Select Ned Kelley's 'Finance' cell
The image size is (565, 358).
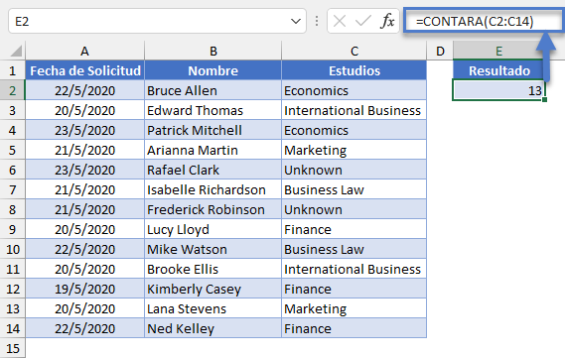[354, 328]
